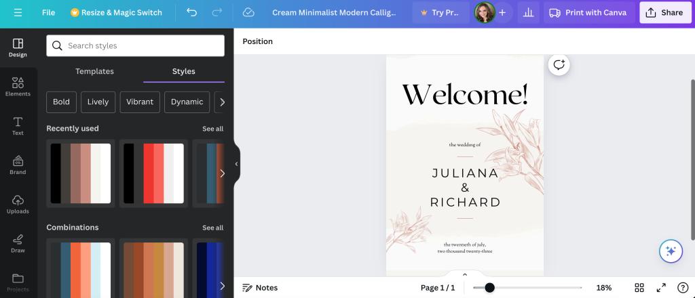Filter styles by Vibrant
The image size is (695, 298).
140,102
